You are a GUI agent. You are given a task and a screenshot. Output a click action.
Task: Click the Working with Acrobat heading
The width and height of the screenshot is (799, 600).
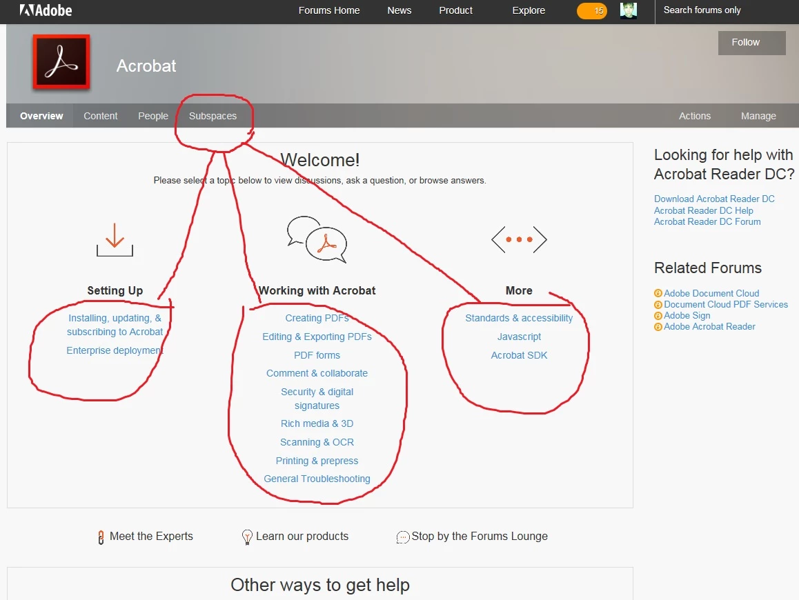317,290
